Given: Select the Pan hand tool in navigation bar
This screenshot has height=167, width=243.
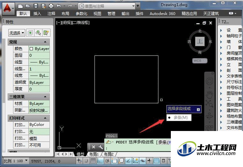Looking at the screenshot, I should [x=209, y=95].
